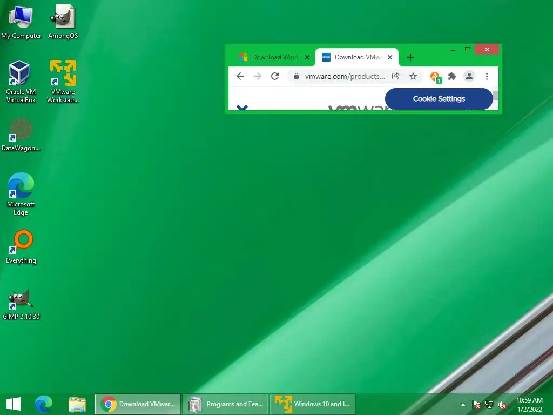This screenshot has width=553, height=415.
Task: Open the muted volume tray icon
Action: coord(502,405)
